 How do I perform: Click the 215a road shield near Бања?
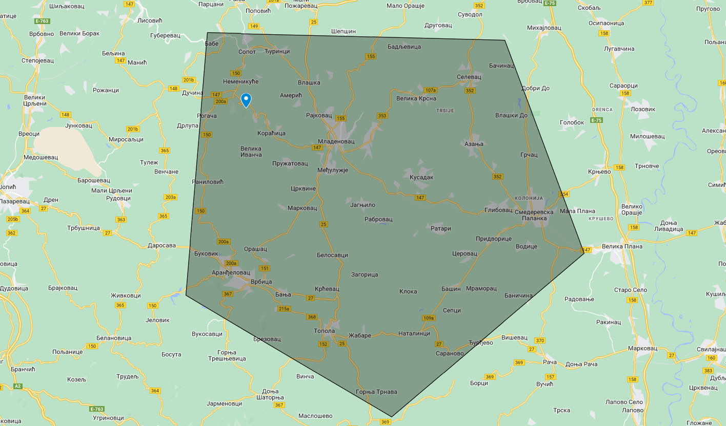tap(284, 309)
